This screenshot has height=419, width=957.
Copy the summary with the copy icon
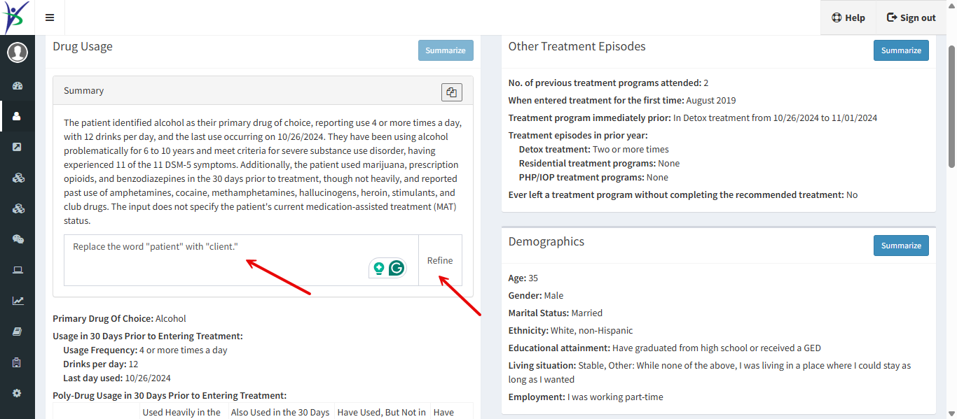pyautogui.click(x=452, y=92)
